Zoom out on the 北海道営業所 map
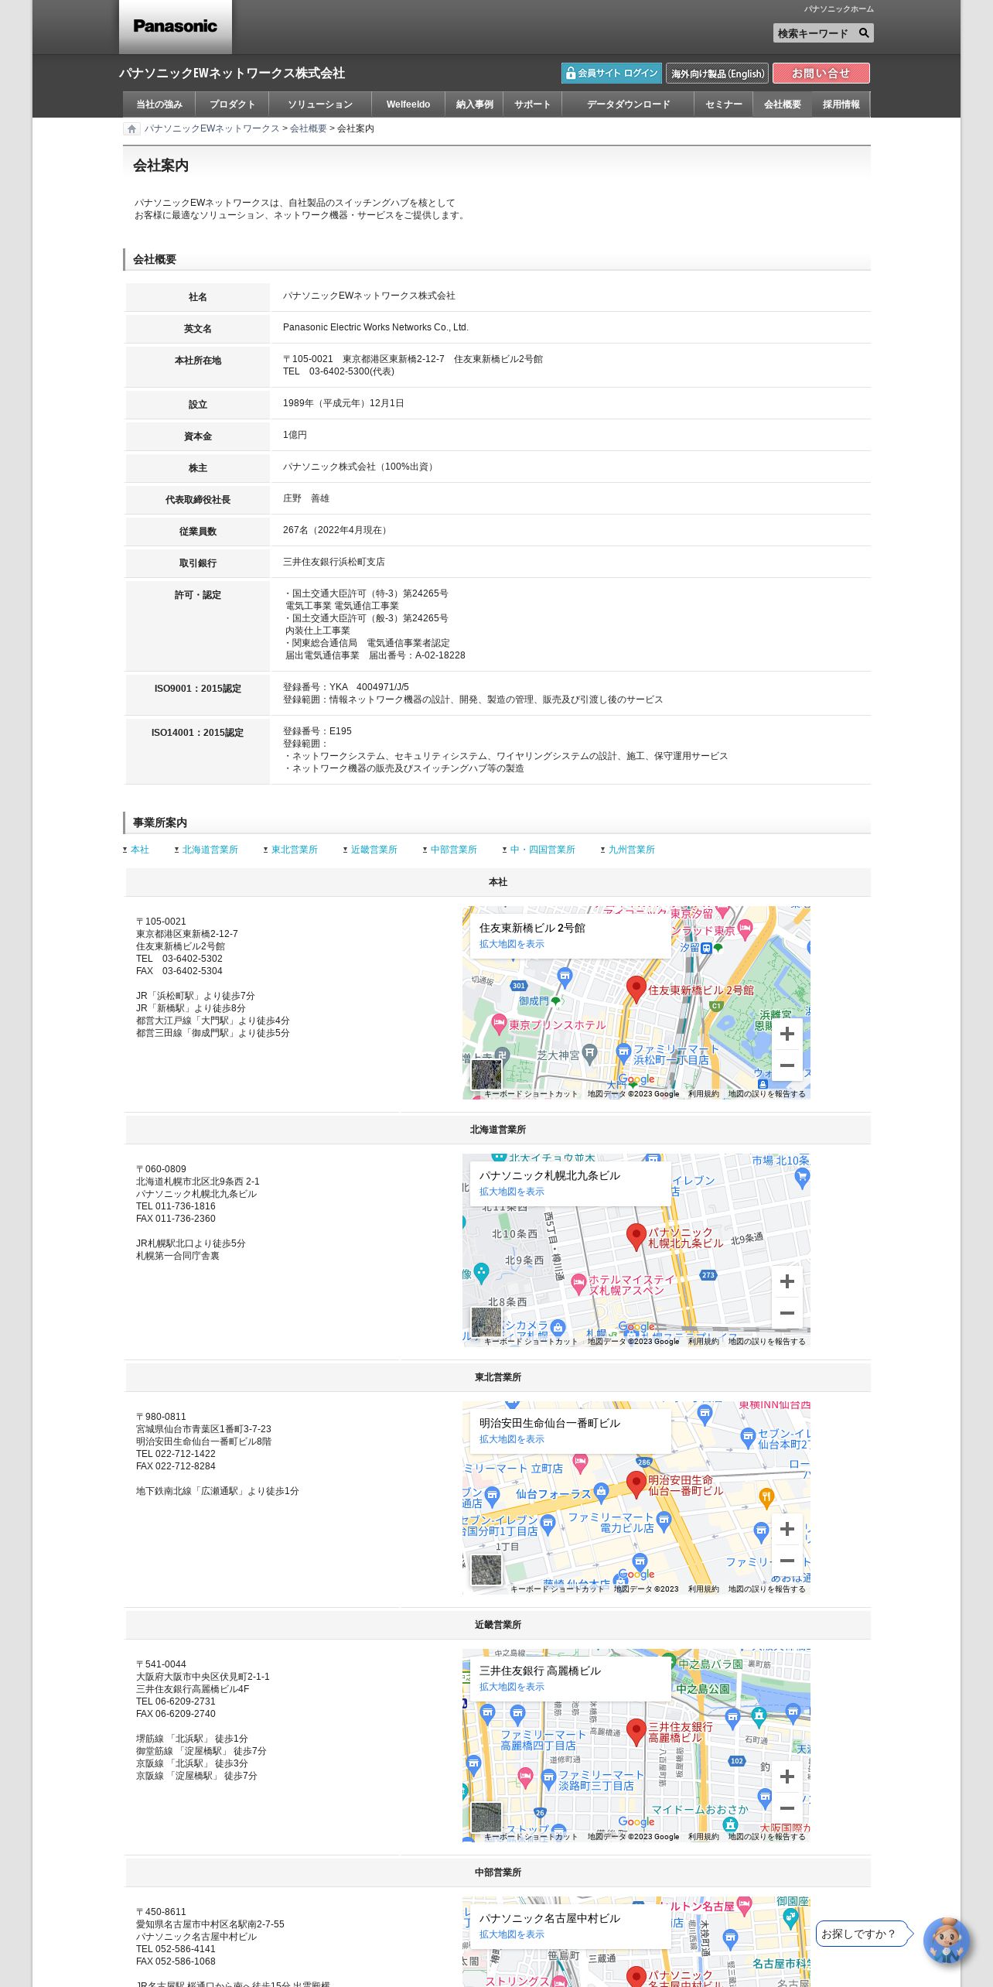The height and width of the screenshot is (1987, 993). click(x=787, y=1313)
